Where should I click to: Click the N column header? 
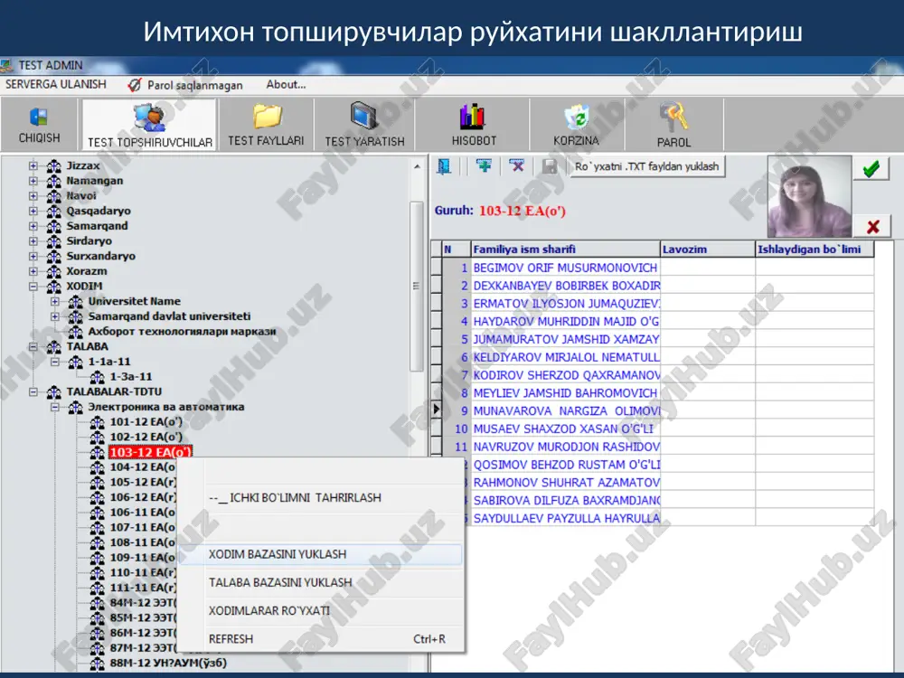click(456, 250)
